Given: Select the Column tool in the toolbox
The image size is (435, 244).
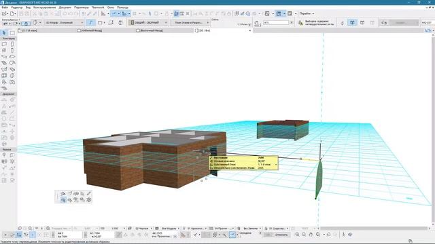Looking at the screenshot, I should tap(12, 50).
